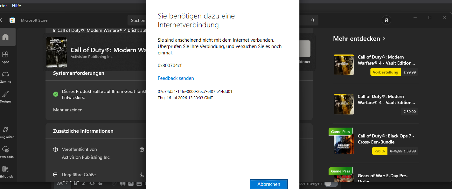The image size is (452, 189).
Task: Click the timestamp Thu, 16 Jul 2026 13:39:03 GMT
Action: (x=185, y=98)
